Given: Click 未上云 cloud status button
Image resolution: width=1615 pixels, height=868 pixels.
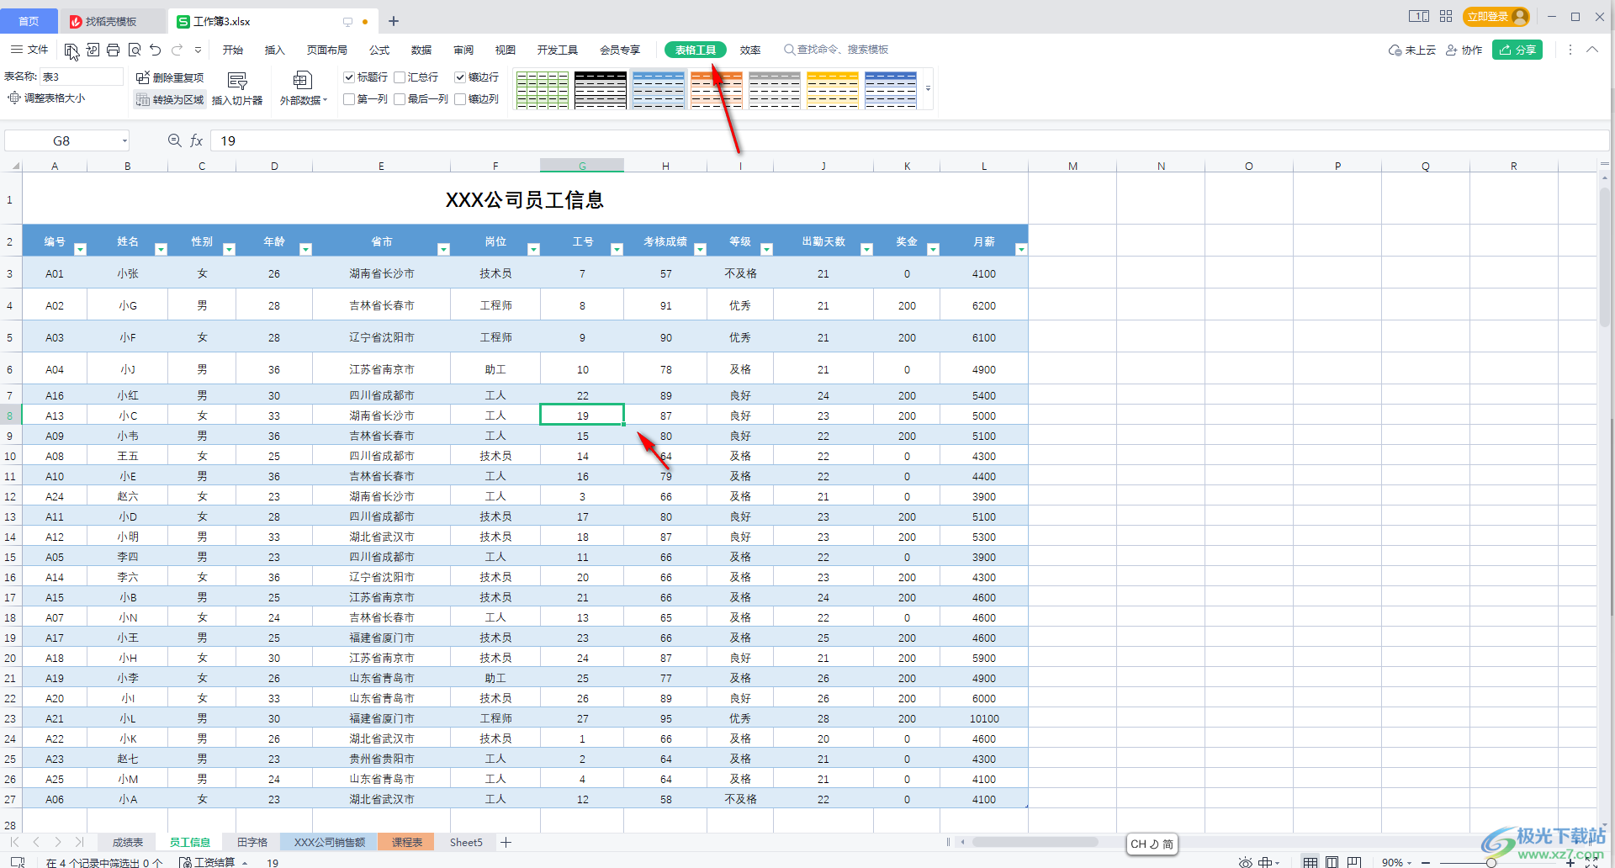Looking at the screenshot, I should tap(1412, 50).
